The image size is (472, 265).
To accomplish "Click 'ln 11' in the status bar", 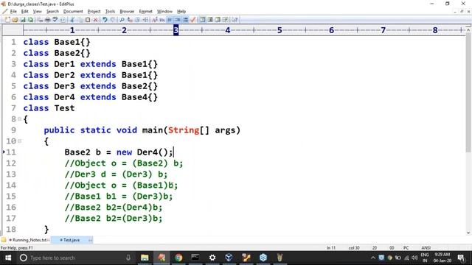I will click(331, 248).
